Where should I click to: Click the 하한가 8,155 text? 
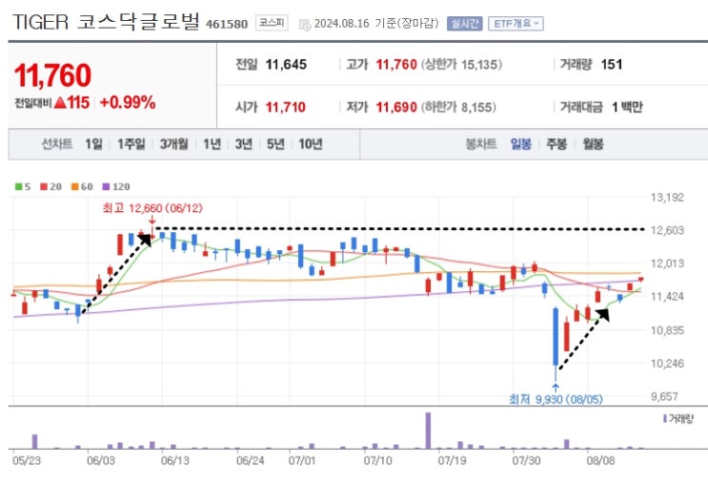point(458,107)
